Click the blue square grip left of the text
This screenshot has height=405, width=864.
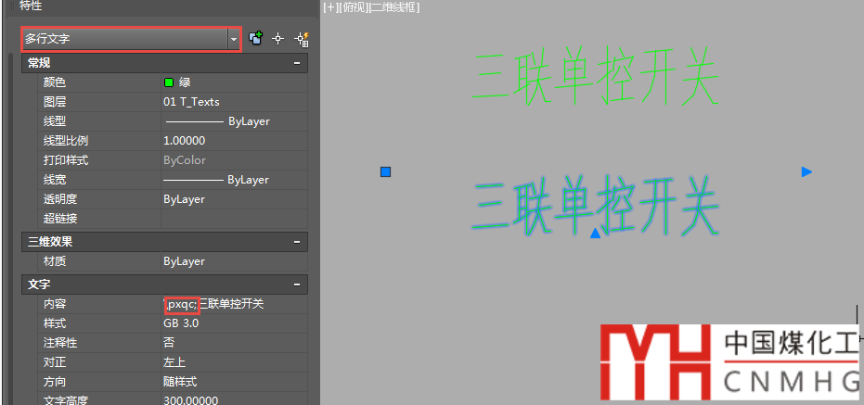click(386, 171)
